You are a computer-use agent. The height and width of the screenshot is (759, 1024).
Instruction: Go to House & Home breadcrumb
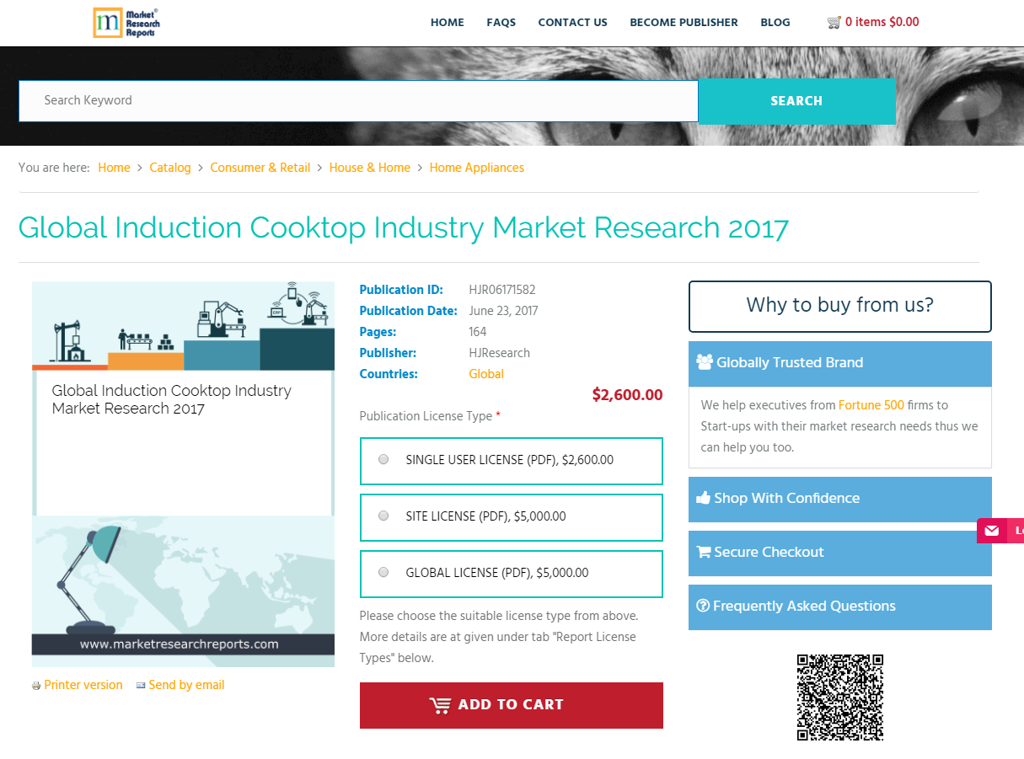click(370, 168)
